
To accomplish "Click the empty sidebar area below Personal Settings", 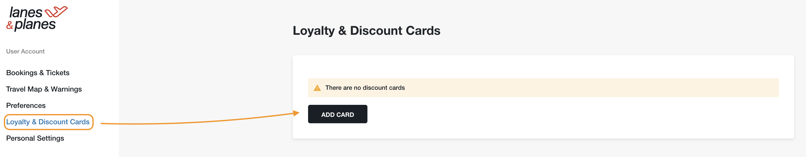I will point(59,151).
